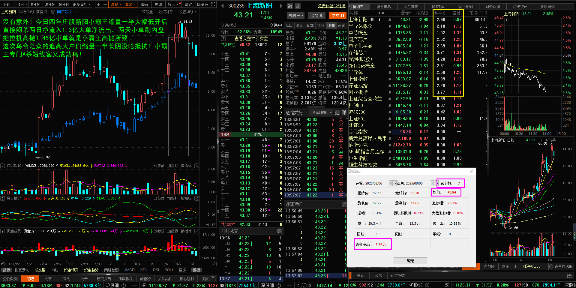Close the VOL indicator panel with X box
This screenshot has width=576, height=288.
(196, 166)
